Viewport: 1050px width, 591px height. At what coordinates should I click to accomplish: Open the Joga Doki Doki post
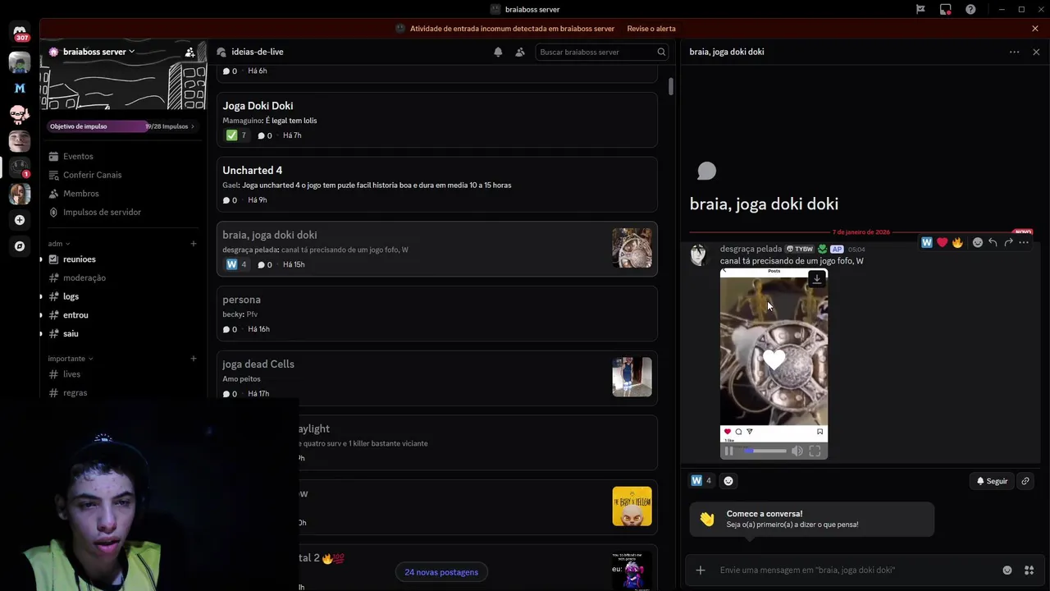coord(436,120)
